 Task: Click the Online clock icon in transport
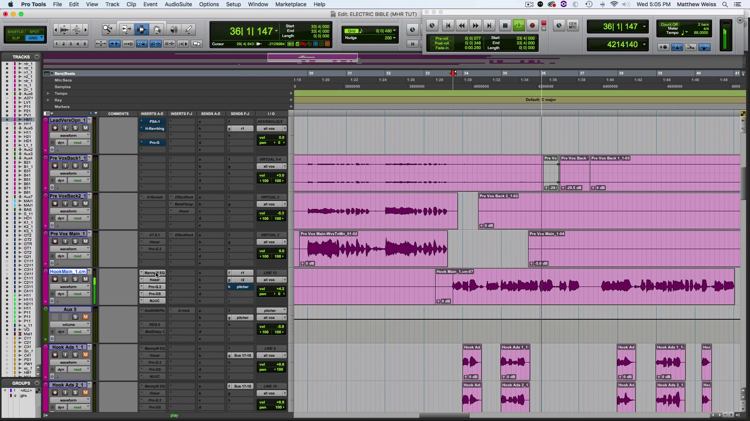point(432,26)
